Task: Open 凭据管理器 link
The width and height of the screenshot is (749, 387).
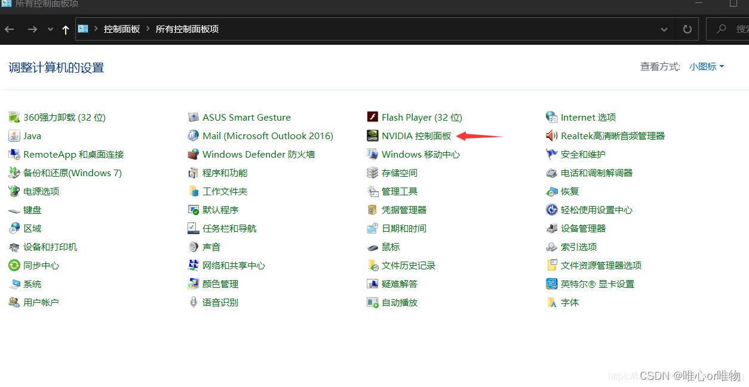Action: (404, 210)
